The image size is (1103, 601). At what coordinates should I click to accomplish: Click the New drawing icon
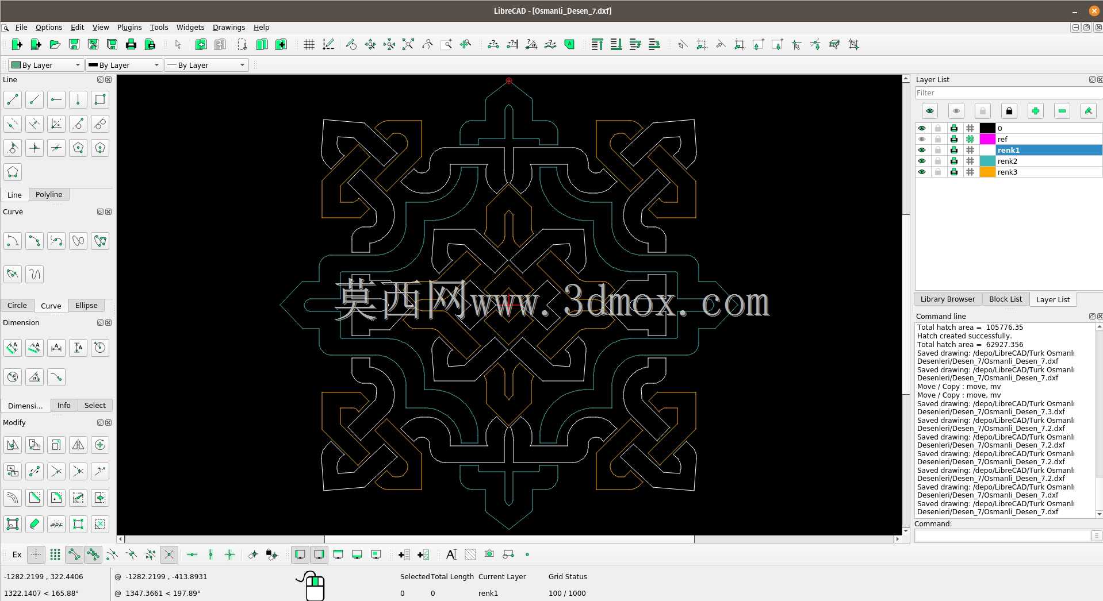pos(17,44)
